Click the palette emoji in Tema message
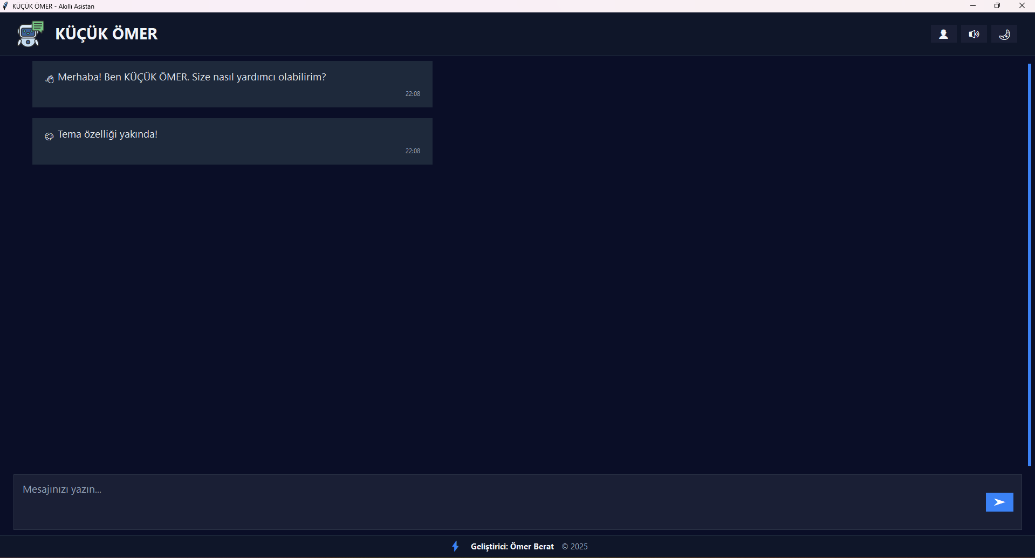The height and width of the screenshot is (558, 1035). pyautogui.click(x=49, y=137)
